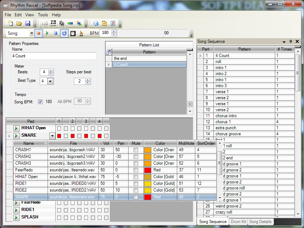
Task: Open Song Sequence panel options dropdown arrow
Action: click(284, 42)
